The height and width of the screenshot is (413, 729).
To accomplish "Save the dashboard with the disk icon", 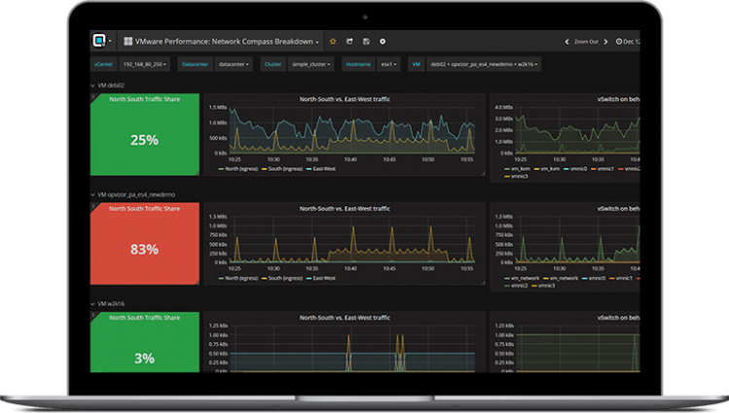I will (366, 41).
